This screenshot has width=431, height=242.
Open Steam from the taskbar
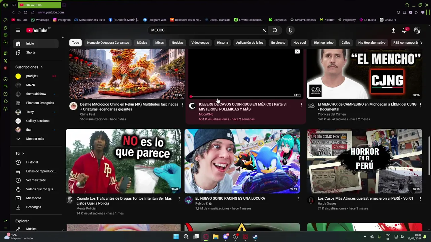point(255,237)
